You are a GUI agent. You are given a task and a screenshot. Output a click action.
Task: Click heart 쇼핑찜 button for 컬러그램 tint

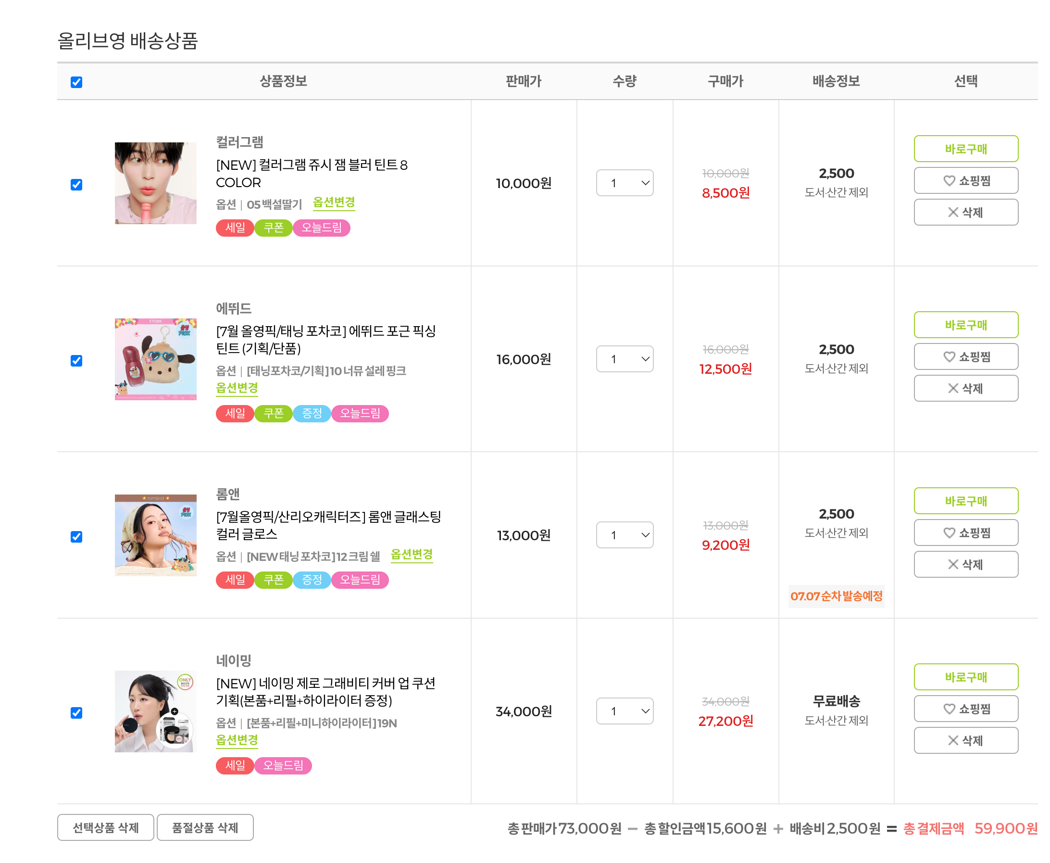click(x=965, y=180)
